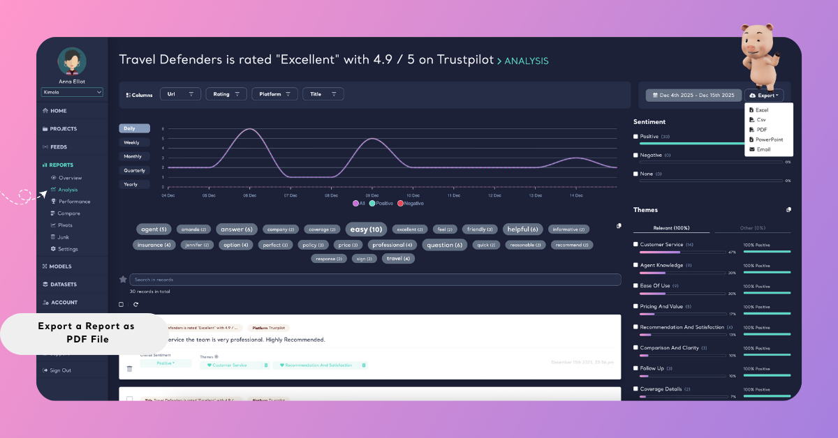Switch to Other (0%) themes tab
The width and height of the screenshot is (838, 438).
(753, 228)
